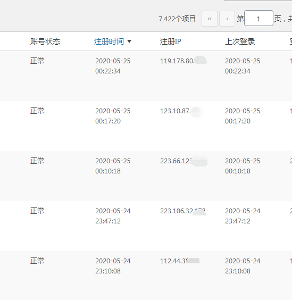
Task: Click the 账号状态 column header
Action: pyautogui.click(x=45, y=41)
